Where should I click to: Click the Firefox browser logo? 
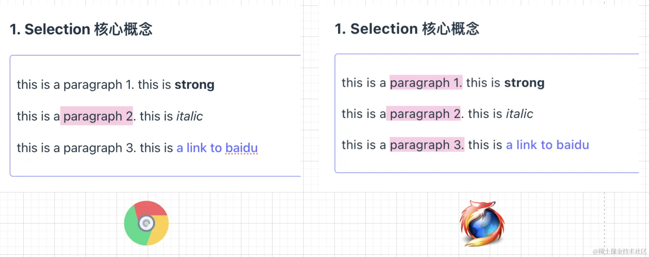(x=482, y=223)
